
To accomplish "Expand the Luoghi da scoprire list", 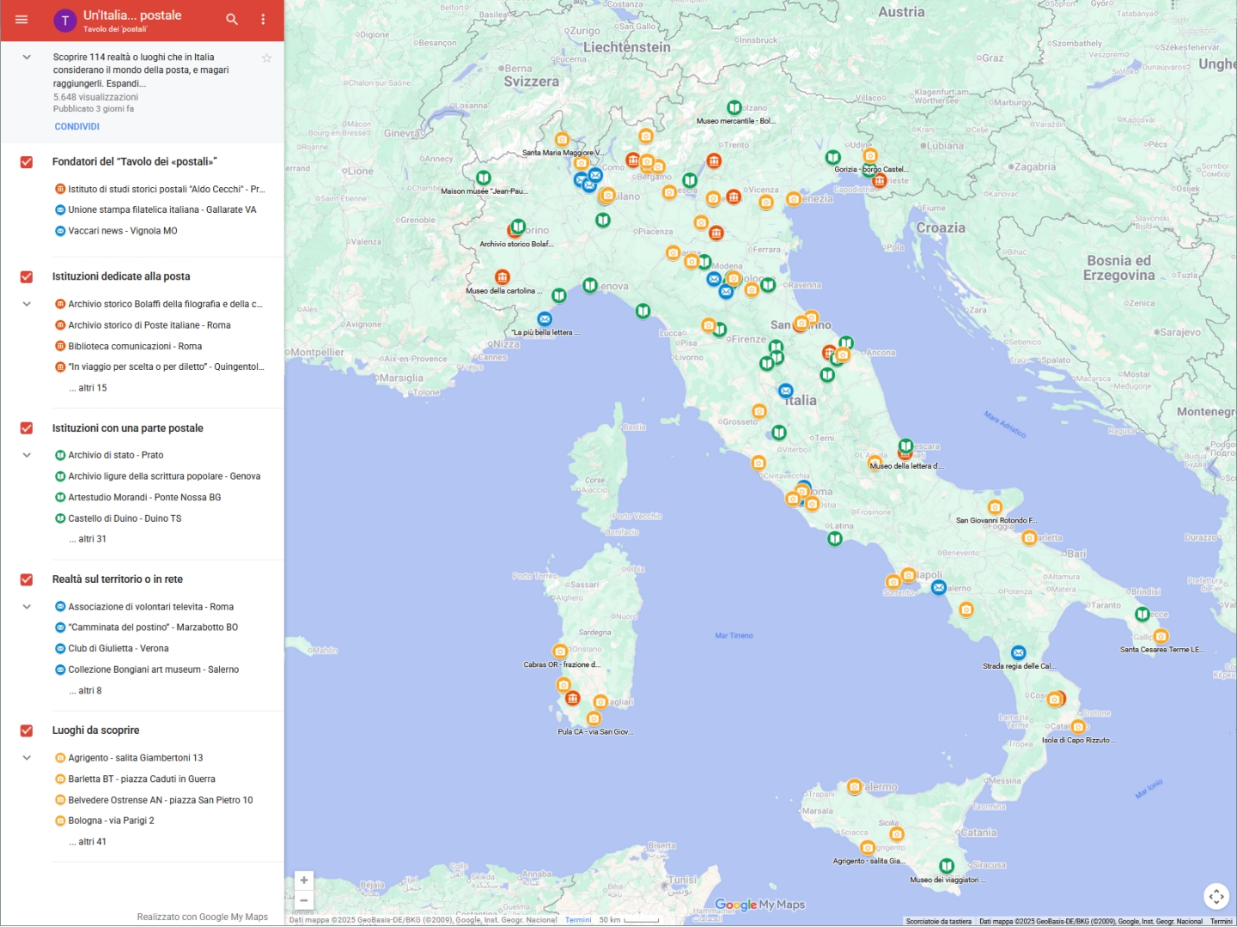I will (27, 758).
